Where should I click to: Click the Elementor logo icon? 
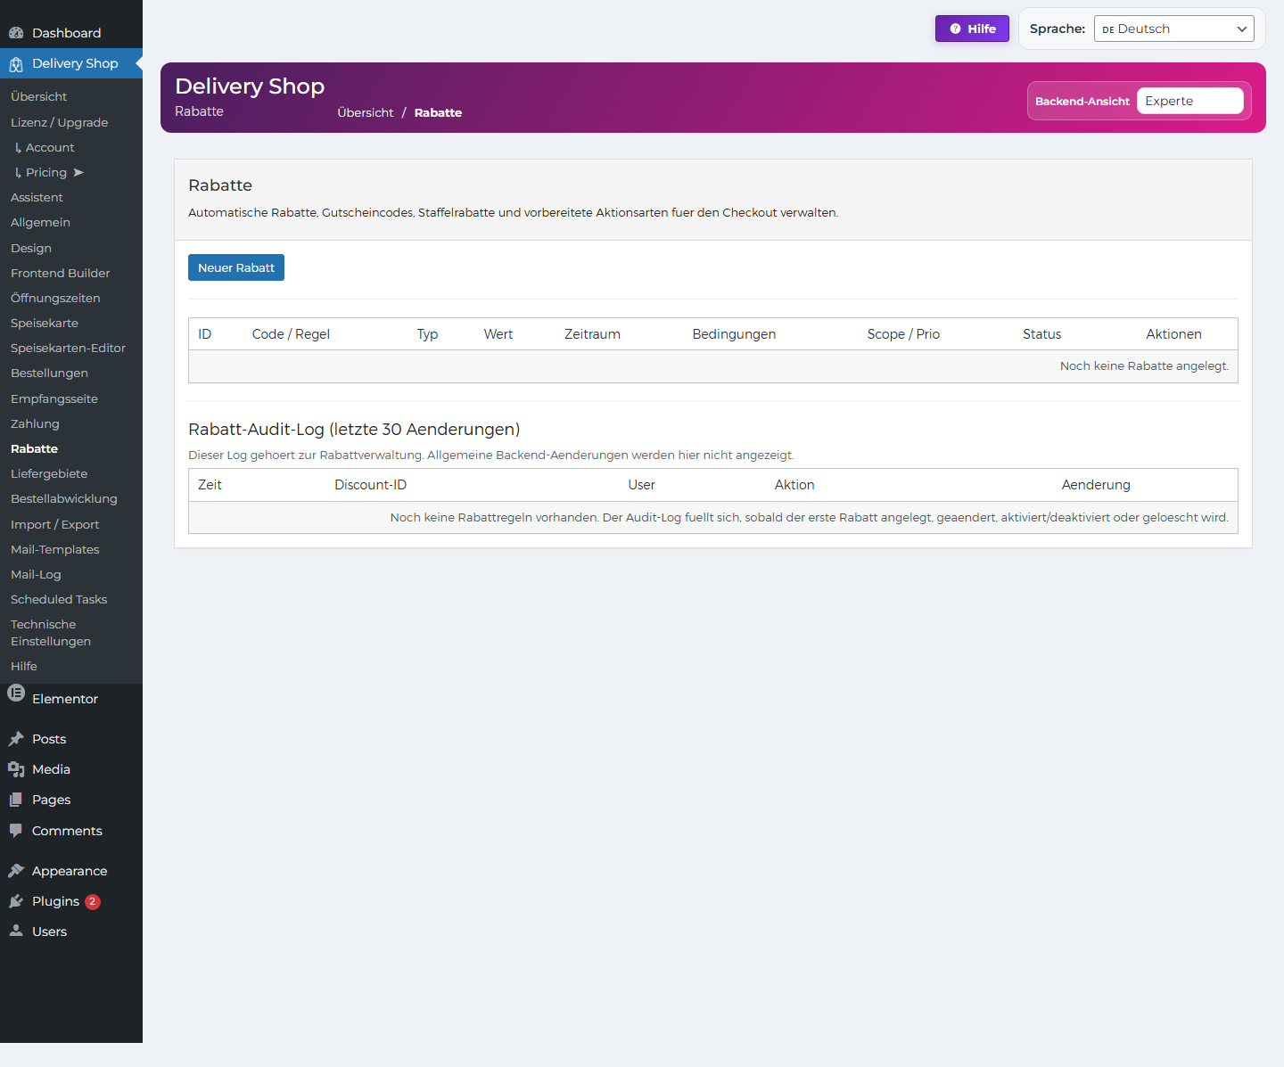[16, 693]
